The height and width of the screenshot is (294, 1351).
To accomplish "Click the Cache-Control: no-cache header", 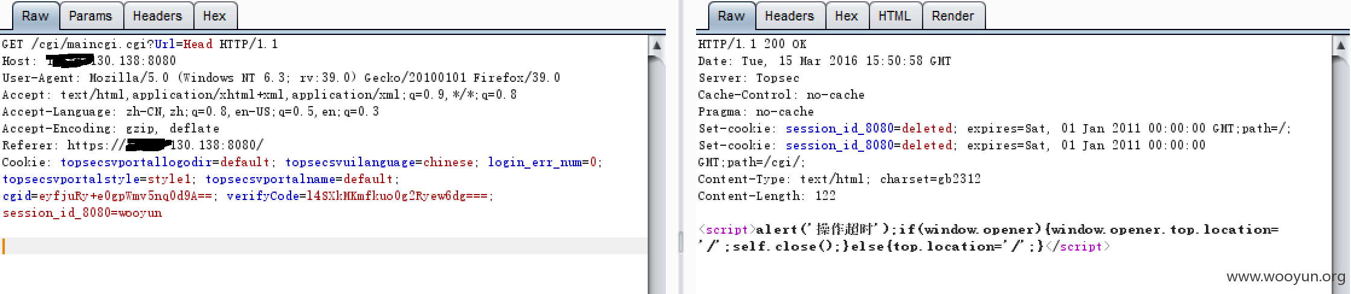I will [x=781, y=95].
